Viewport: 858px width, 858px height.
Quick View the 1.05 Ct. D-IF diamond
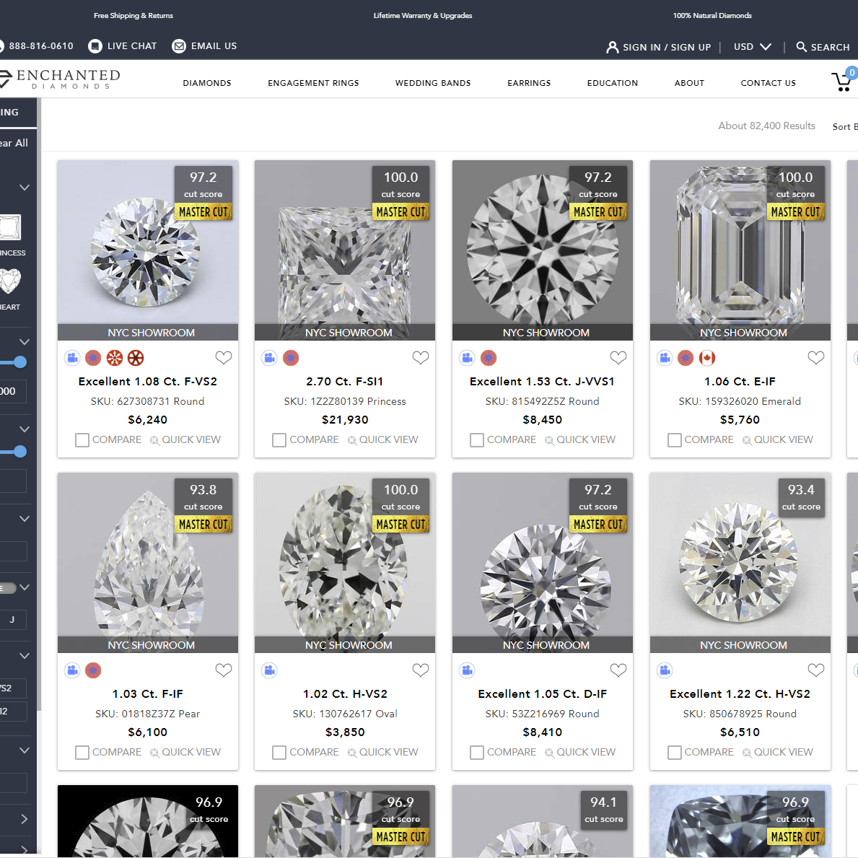click(x=580, y=753)
